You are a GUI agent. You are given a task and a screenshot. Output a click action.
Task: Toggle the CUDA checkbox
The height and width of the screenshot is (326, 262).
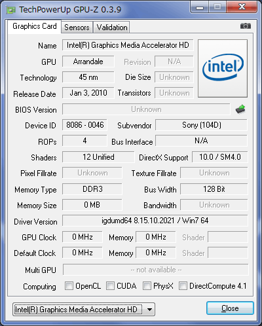click(110, 285)
